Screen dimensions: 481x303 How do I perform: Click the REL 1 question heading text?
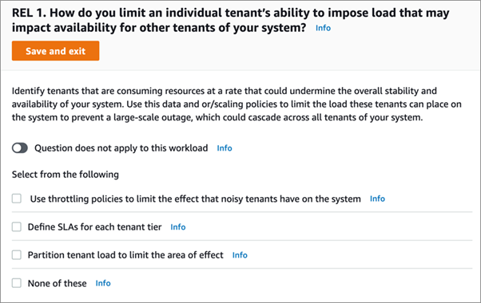(x=231, y=20)
